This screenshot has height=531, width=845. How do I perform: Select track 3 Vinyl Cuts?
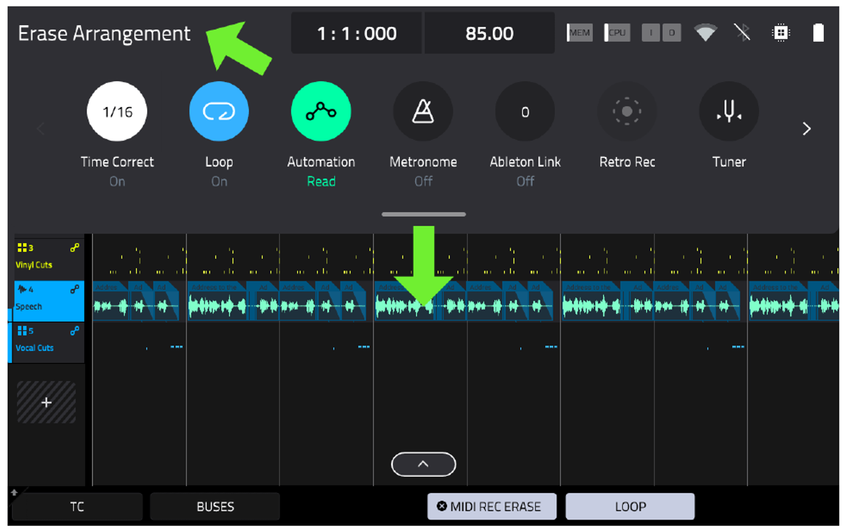[49, 259]
